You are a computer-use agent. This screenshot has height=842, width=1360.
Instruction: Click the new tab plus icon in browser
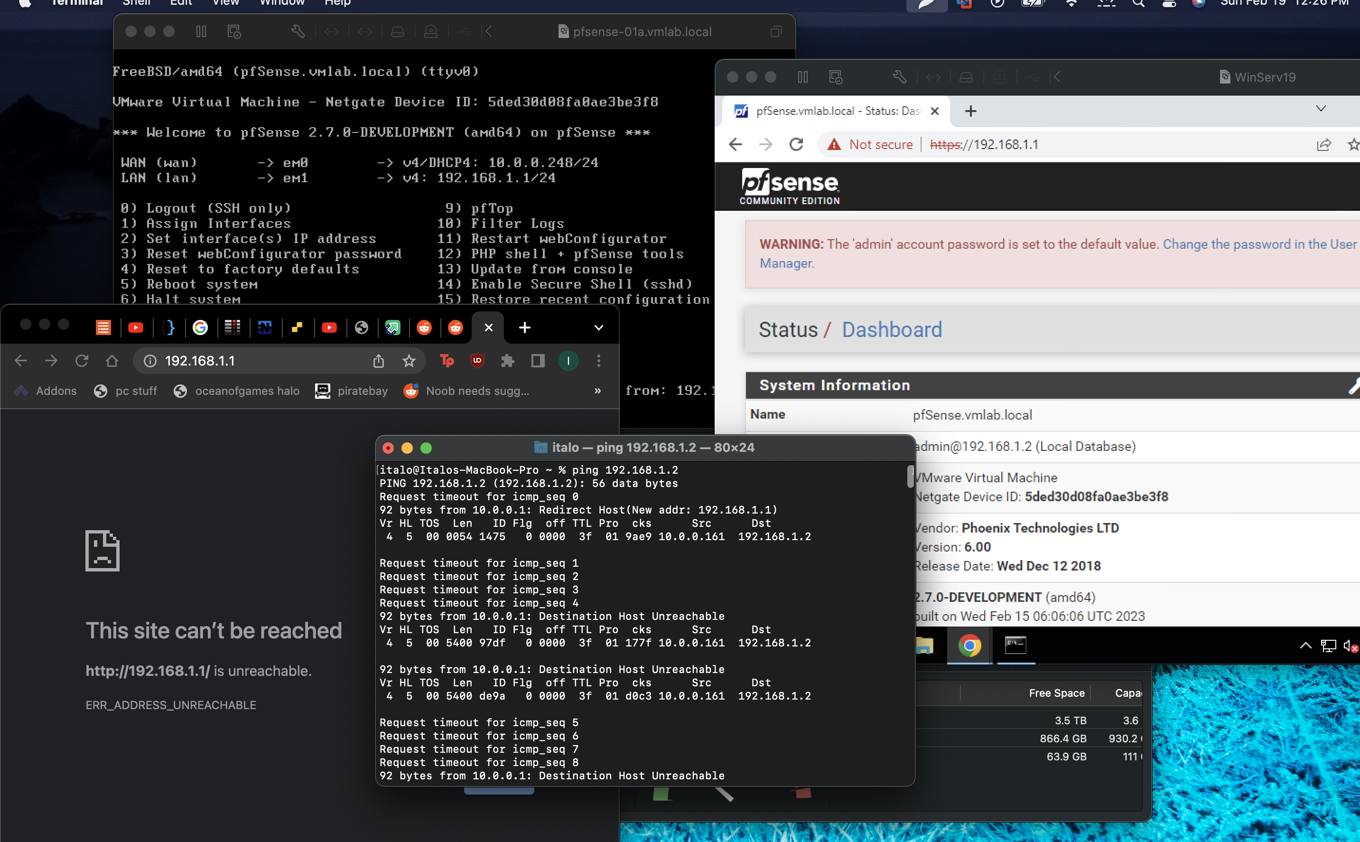(x=522, y=328)
